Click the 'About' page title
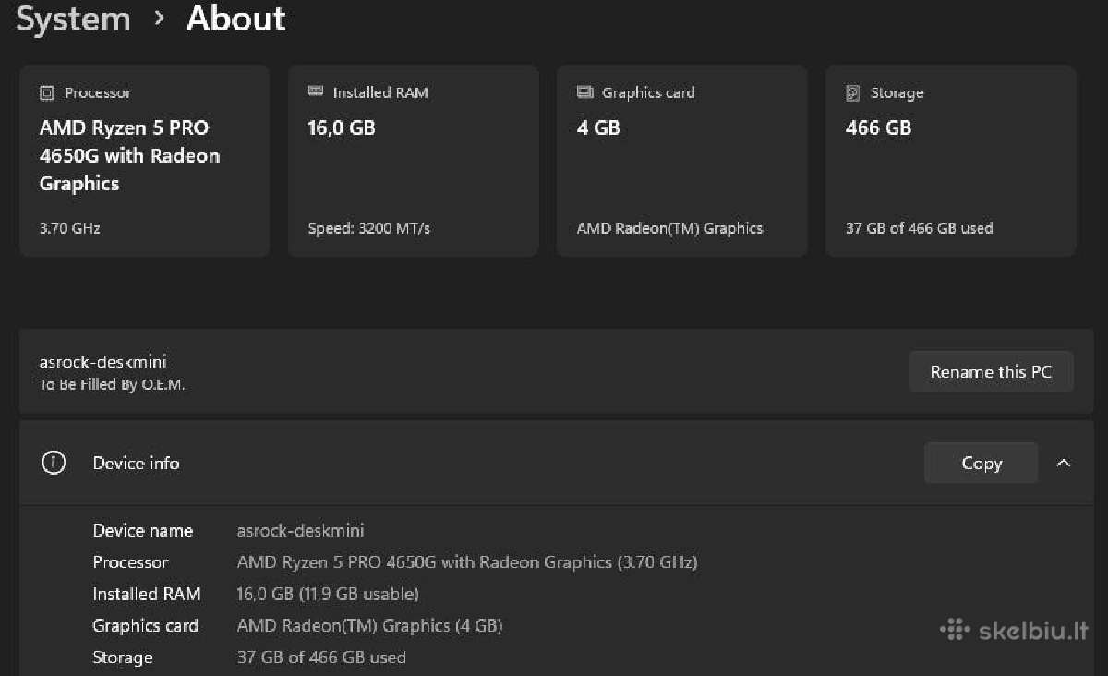The width and height of the screenshot is (1108, 676). pyautogui.click(x=236, y=18)
